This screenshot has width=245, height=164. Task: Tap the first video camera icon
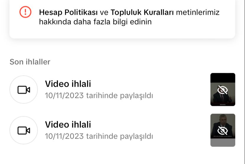point(24,90)
